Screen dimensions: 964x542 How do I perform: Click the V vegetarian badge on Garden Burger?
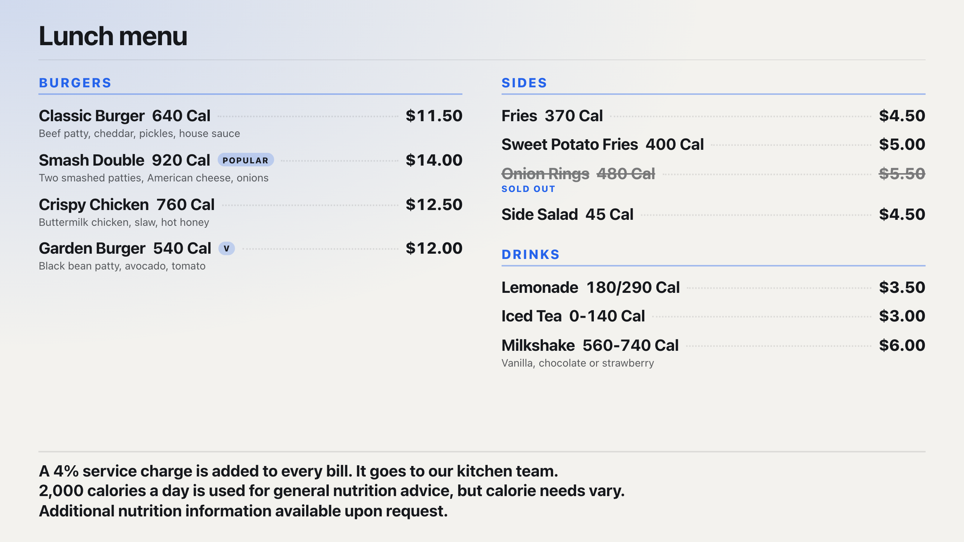[x=226, y=248]
